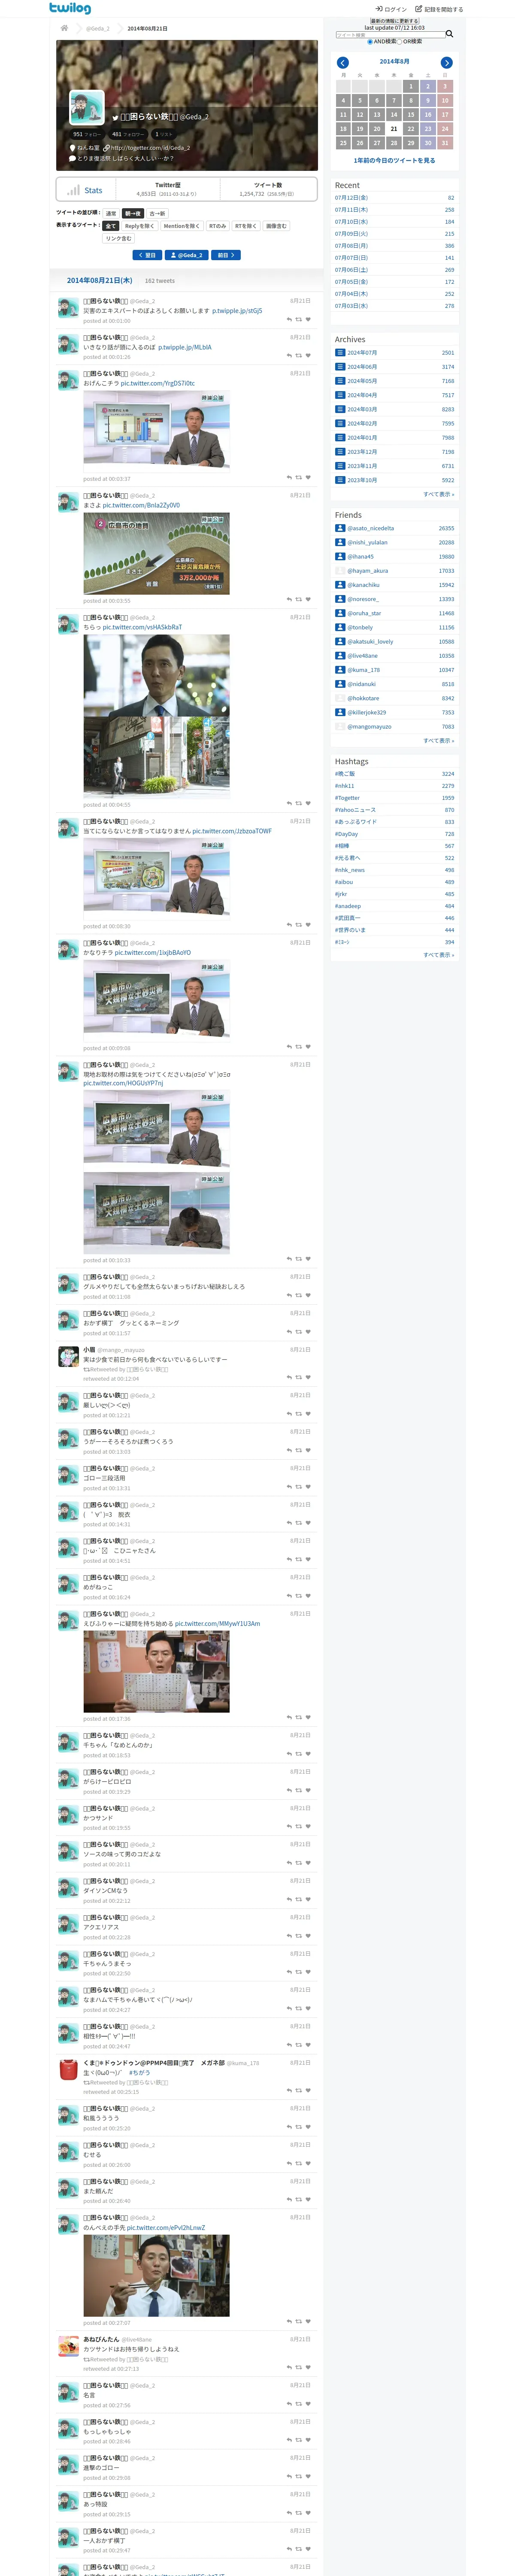The height and width of the screenshot is (2576, 515).
Task: Click archive icon for 2024年07月
Action: [340, 353]
